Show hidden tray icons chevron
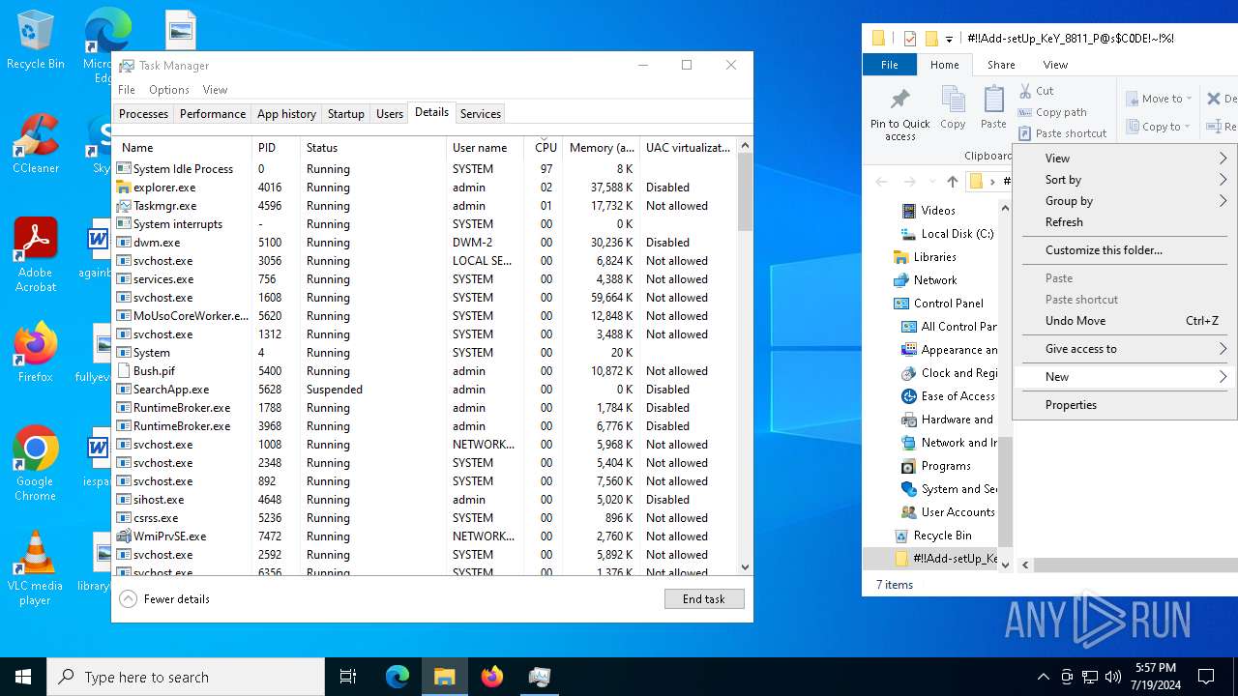1238x696 pixels. pyautogui.click(x=1043, y=677)
